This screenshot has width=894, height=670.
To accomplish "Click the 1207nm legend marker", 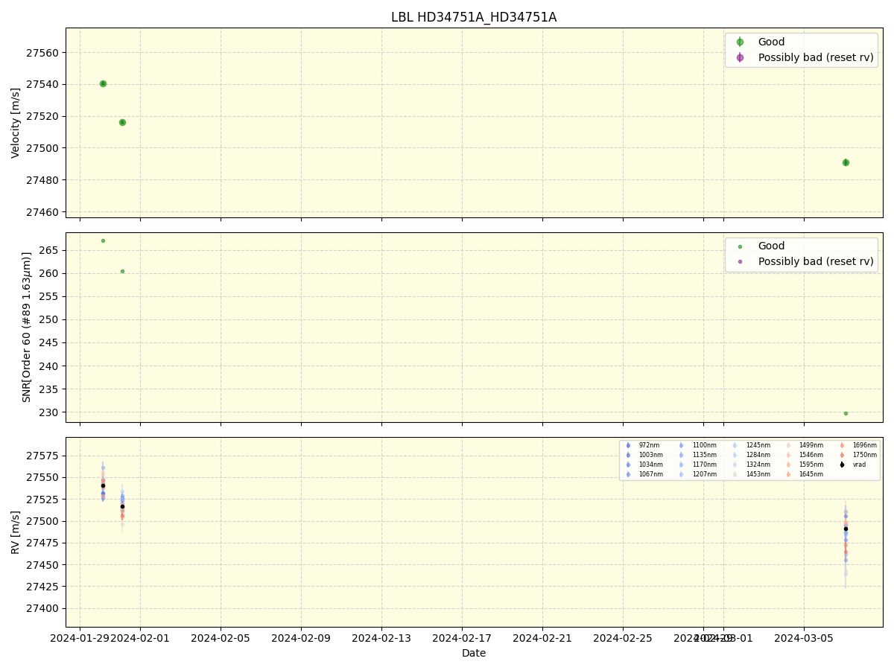I will pos(681,474).
